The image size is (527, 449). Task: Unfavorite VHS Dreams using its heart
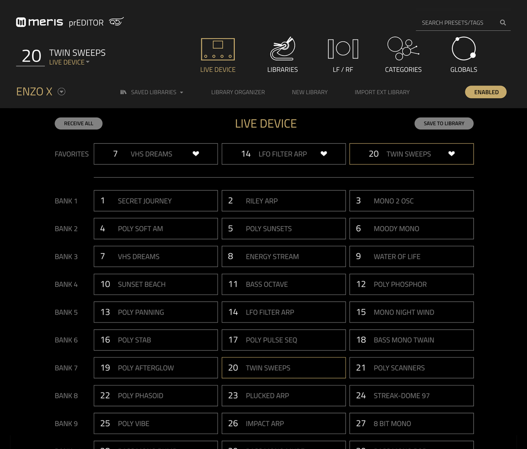[196, 154]
